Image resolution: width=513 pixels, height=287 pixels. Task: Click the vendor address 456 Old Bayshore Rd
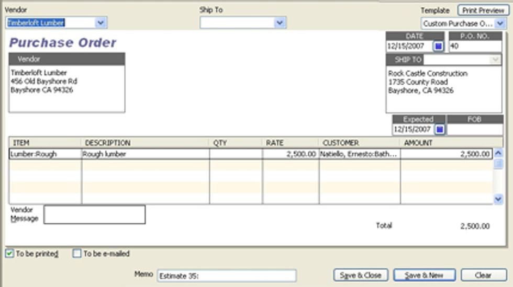coord(44,81)
